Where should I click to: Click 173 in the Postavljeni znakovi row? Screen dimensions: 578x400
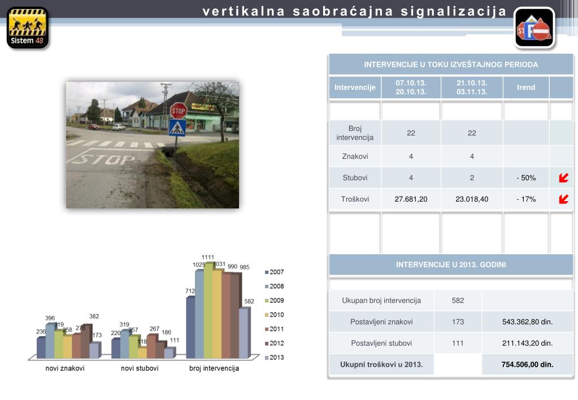point(458,322)
